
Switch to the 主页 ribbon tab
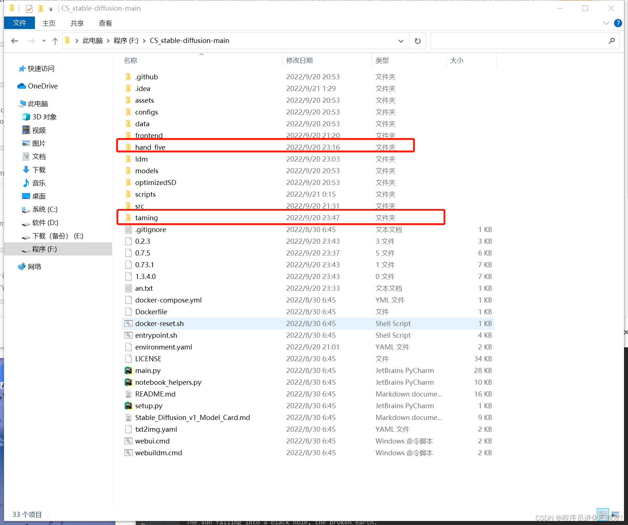click(49, 23)
